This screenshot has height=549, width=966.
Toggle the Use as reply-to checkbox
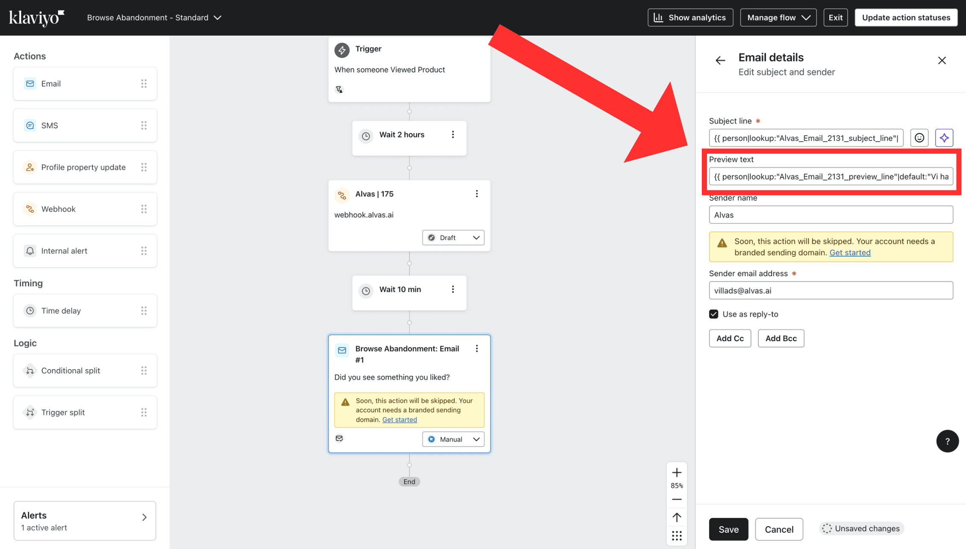[x=713, y=314]
